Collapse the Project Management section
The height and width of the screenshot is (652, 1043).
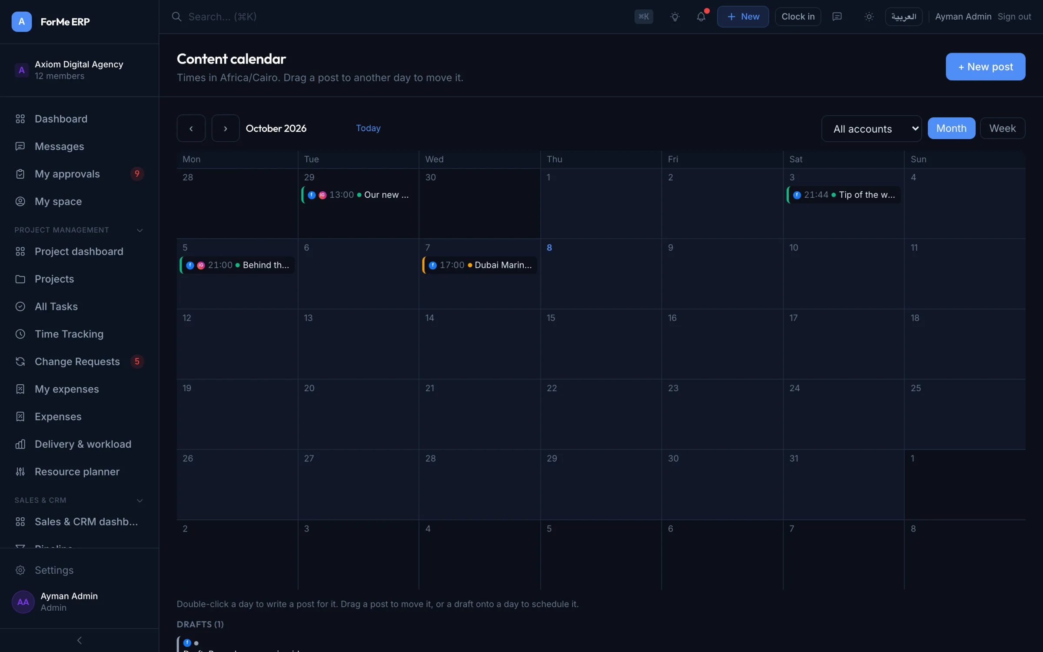click(140, 230)
